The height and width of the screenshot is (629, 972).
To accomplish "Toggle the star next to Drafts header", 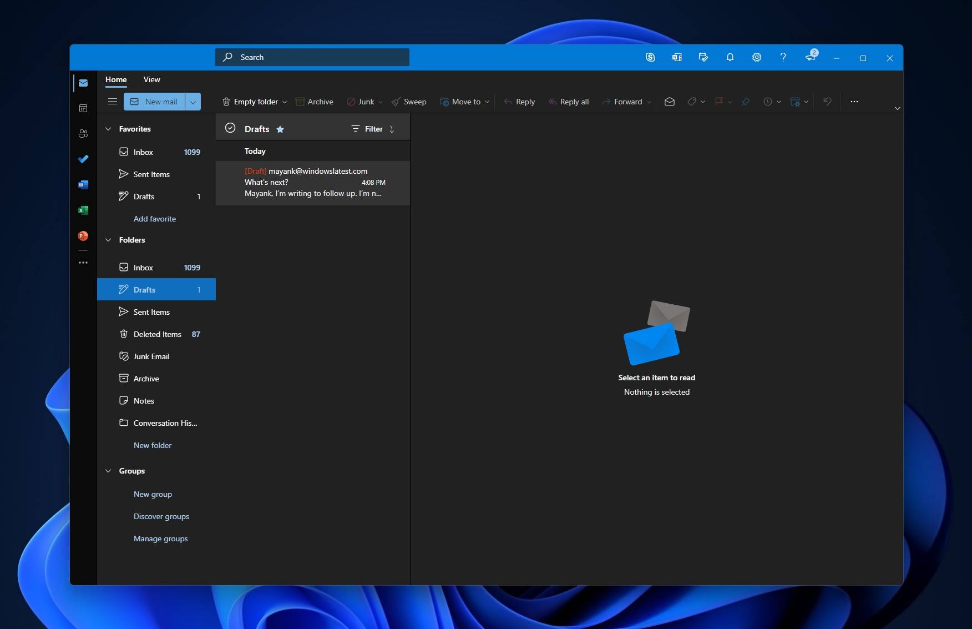I will [280, 129].
